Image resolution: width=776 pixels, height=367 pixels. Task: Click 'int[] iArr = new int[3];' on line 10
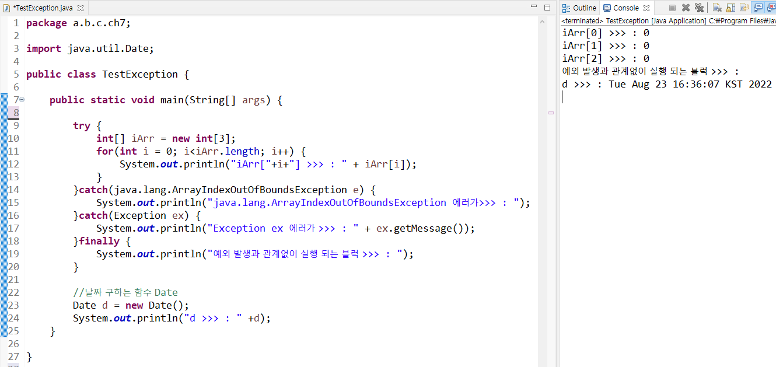point(166,138)
